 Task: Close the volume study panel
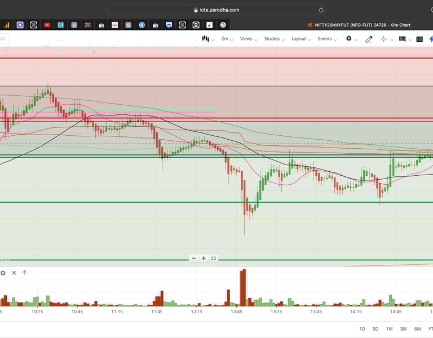14,273
